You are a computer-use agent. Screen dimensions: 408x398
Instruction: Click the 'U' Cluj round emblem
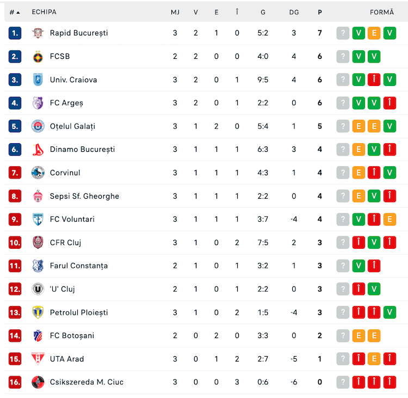coord(38,289)
